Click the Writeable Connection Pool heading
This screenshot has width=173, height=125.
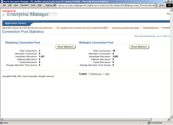[96, 43]
